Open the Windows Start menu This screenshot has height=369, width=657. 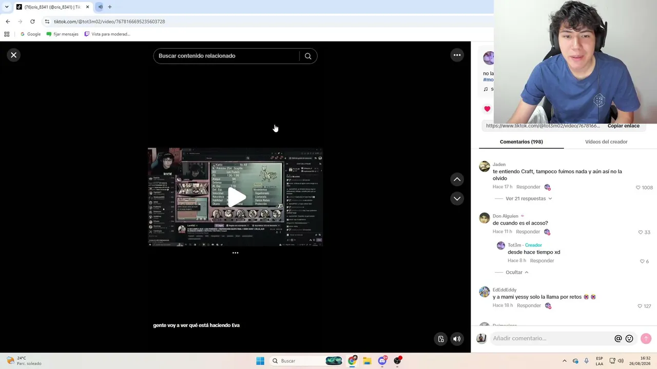[x=260, y=361]
